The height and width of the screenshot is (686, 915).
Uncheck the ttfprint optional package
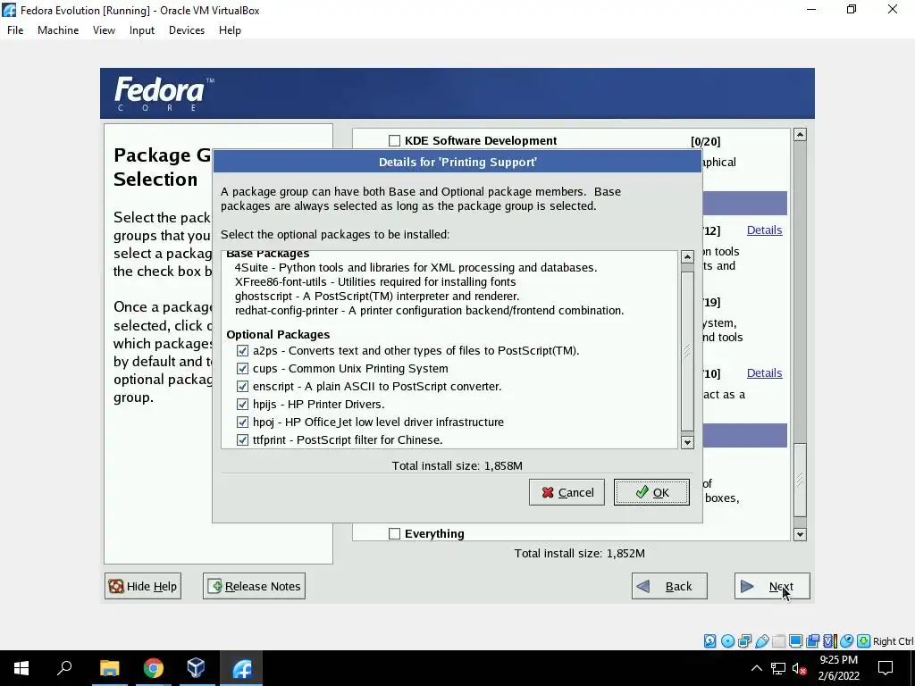coord(242,439)
